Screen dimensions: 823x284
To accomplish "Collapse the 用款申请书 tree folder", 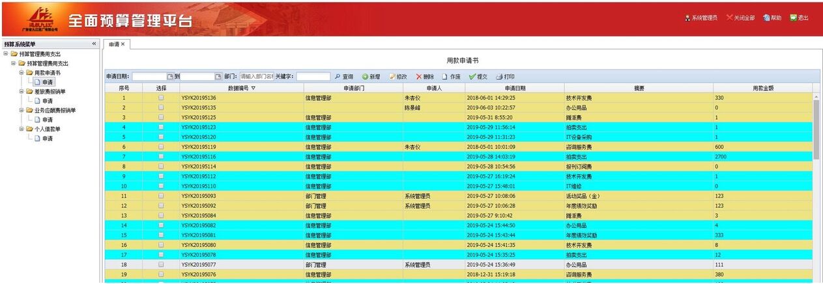I will 21,73.
